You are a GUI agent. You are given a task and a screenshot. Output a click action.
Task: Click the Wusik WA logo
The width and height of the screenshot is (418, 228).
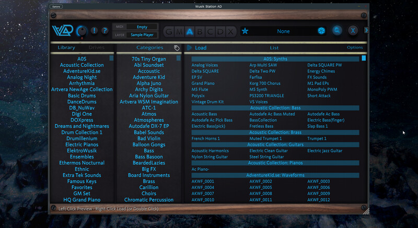click(63, 31)
